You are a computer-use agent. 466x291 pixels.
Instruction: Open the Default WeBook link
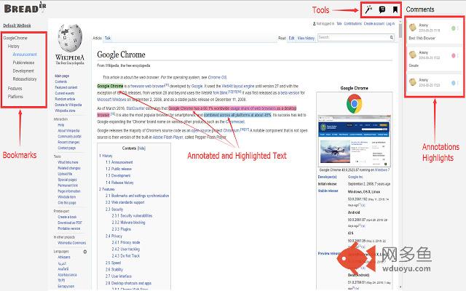click(x=17, y=25)
